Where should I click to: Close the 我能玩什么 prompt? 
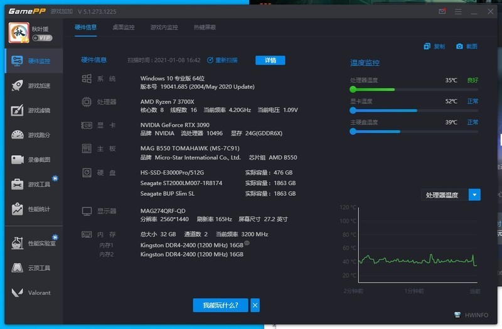255,305
